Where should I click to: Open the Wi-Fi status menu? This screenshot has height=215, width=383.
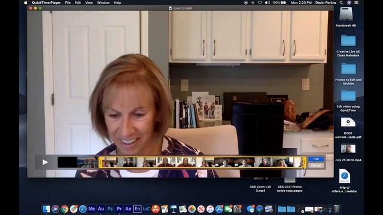click(x=260, y=2)
